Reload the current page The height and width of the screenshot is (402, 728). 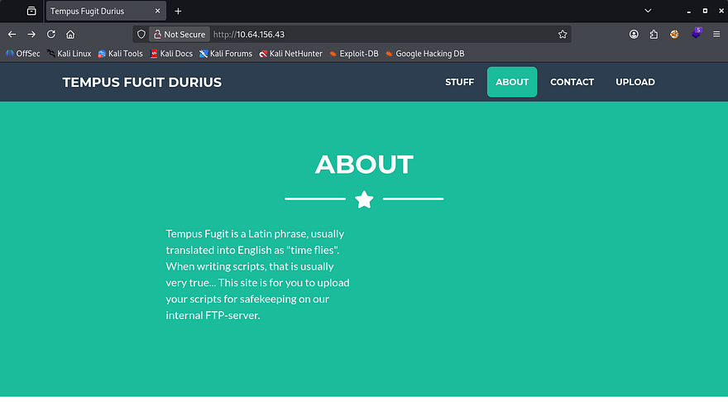[x=51, y=35]
